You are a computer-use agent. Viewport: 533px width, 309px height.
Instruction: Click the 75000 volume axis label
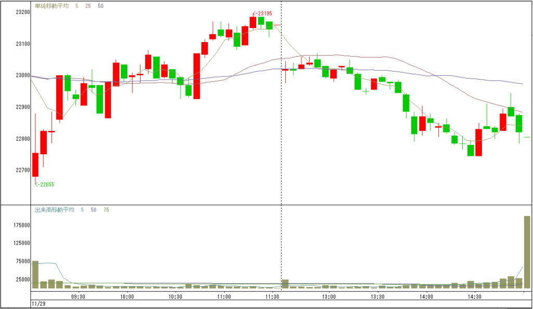coord(23,262)
